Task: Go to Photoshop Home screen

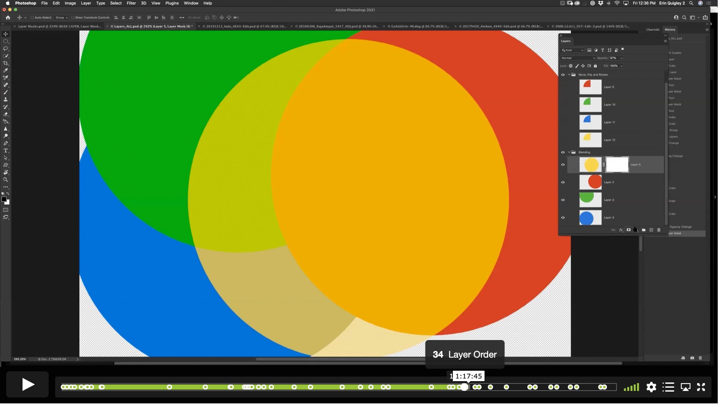Action: click(8, 18)
